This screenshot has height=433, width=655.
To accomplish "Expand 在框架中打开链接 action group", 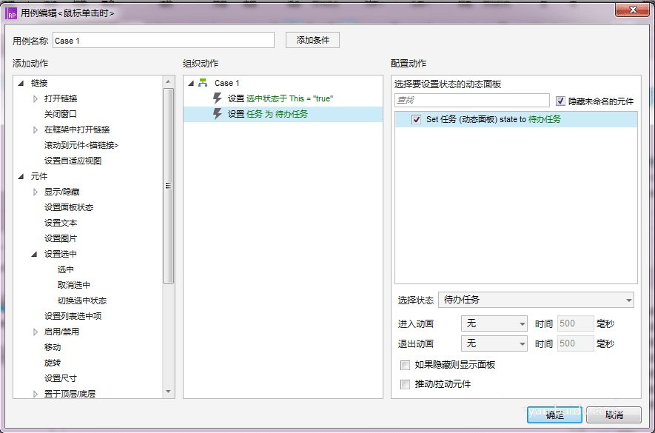I will (36, 130).
